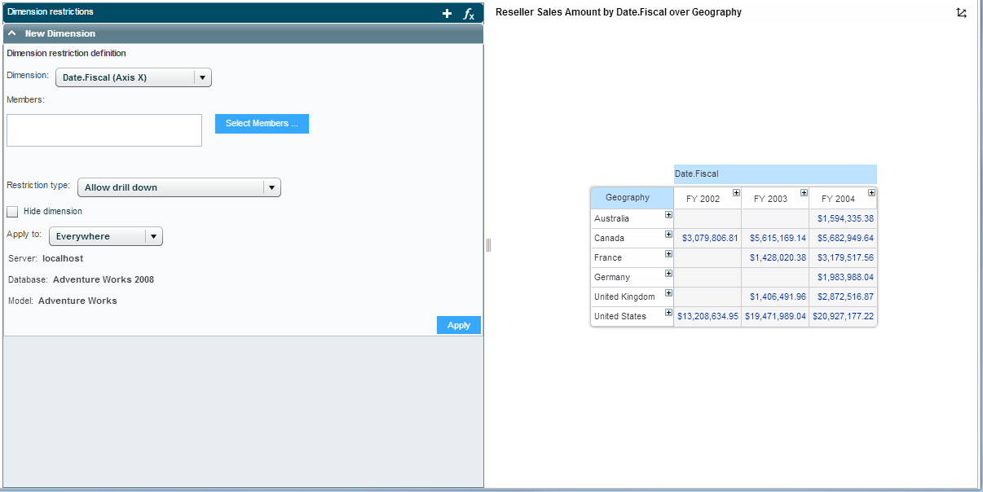Image resolution: width=983 pixels, height=492 pixels.
Task: Click the Canada row label
Action: coord(609,239)
